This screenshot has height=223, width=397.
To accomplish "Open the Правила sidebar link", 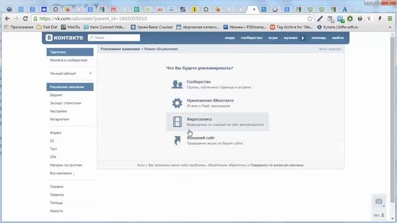I will tap(56, 195).
